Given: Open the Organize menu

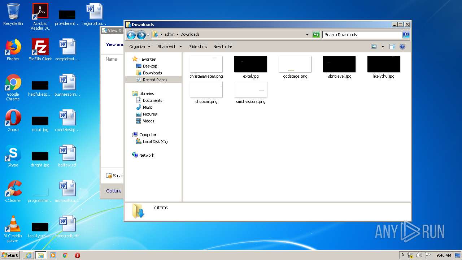Looking at the screenshot, I should pyautogui.click(x=139, y=47).
